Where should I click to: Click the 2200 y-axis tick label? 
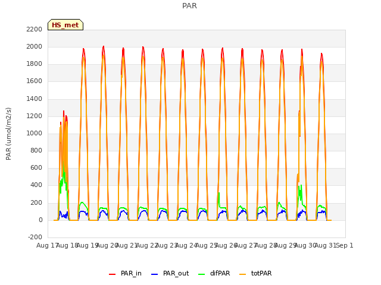tap(35, 29)
